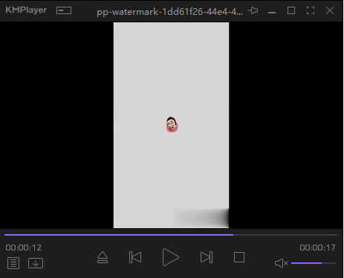Enter fullscreen mode

point(311,10)
